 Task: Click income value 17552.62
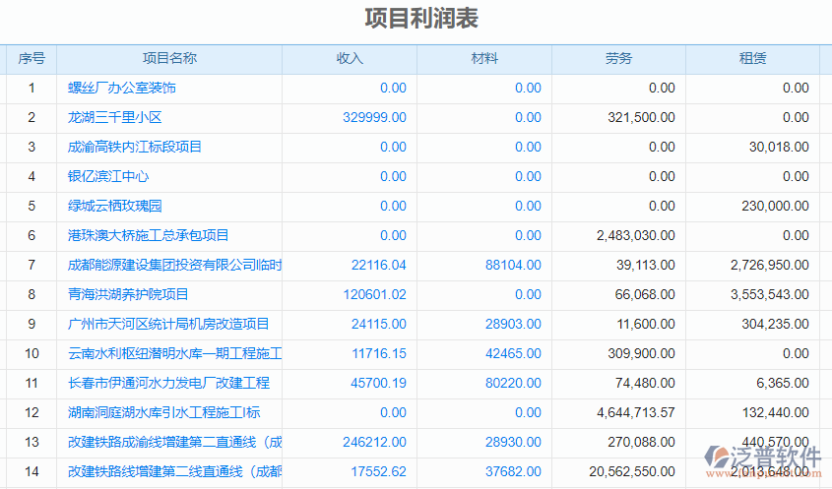379,471
